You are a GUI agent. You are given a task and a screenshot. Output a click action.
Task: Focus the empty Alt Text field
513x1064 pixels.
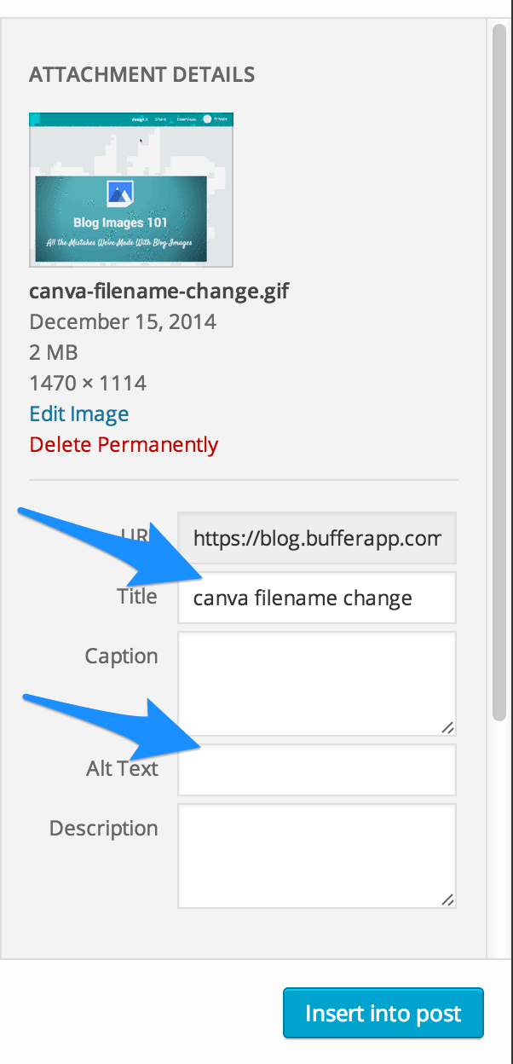click(x=315, y=769)
